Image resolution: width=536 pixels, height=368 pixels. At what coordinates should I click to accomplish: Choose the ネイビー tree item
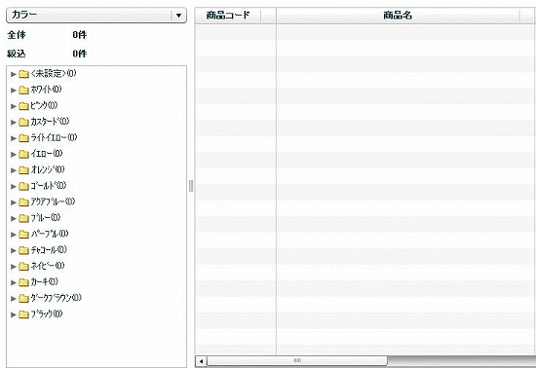click(x=48, y=266)
